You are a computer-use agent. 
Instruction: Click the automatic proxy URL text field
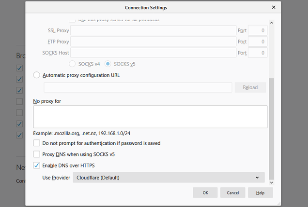pyautogui.click(x=138, y=87)
